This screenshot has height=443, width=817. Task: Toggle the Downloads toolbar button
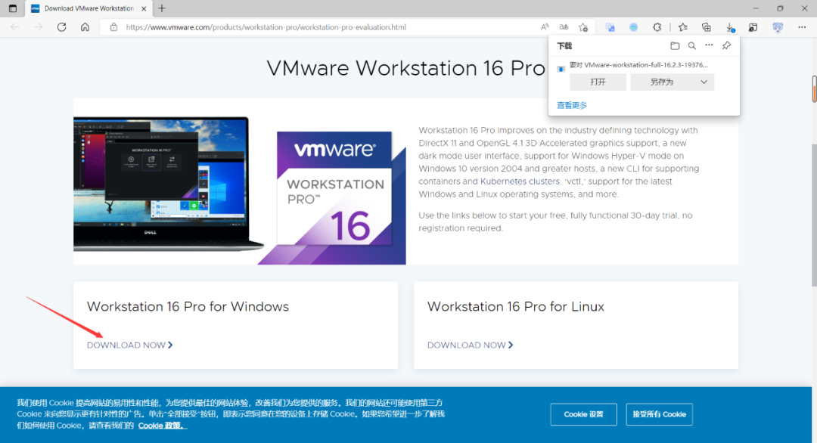(730, 27)
